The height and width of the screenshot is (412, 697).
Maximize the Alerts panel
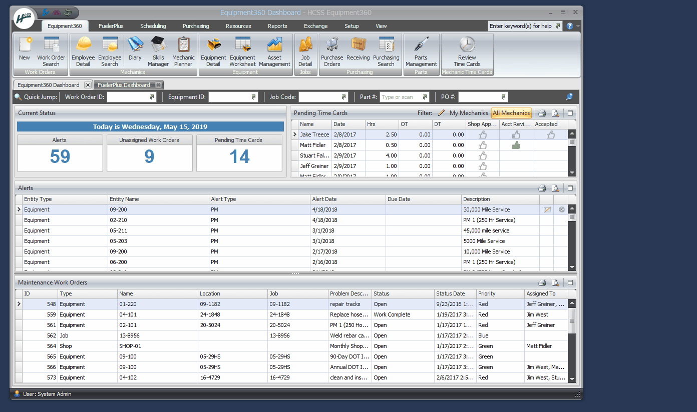pos(570,188)
